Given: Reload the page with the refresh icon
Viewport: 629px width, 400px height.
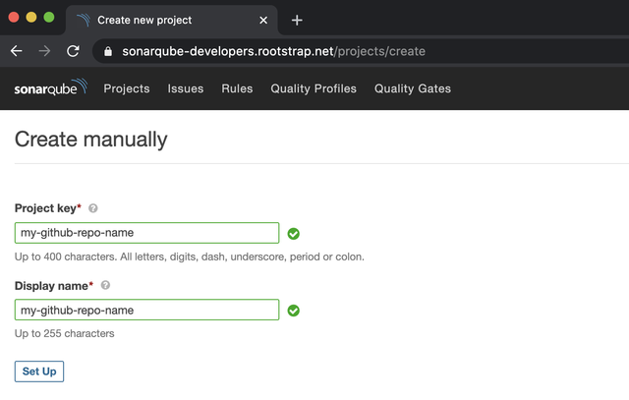Looking at the screenshot, I should pos(73,51).
